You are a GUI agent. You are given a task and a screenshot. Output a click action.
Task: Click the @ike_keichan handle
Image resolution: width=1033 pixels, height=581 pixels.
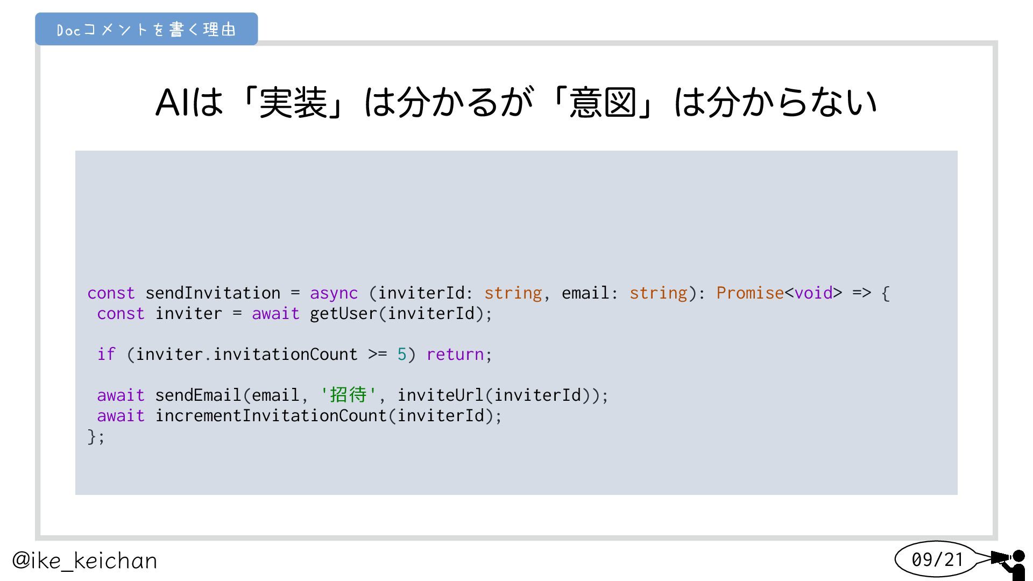[84, 561]
